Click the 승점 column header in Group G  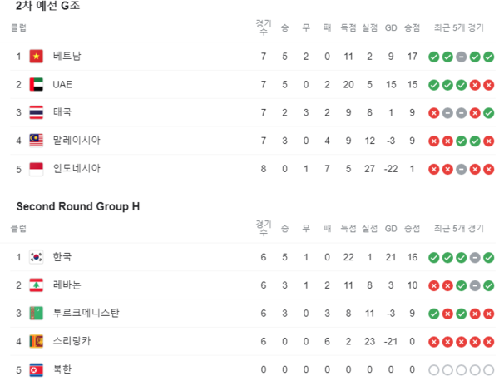click(x=413, y=28)
